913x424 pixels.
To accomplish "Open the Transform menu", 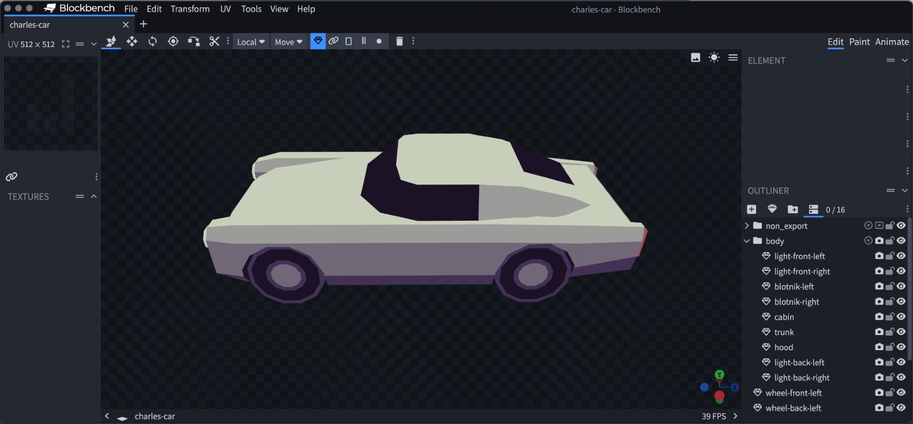I will (190, 9).
